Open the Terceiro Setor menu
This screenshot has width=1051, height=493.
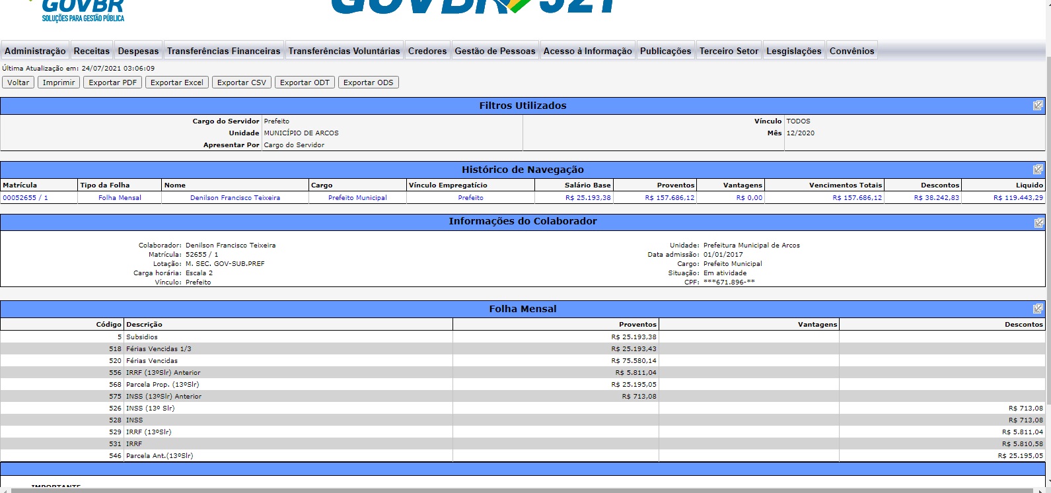click(x=729, y=51)
